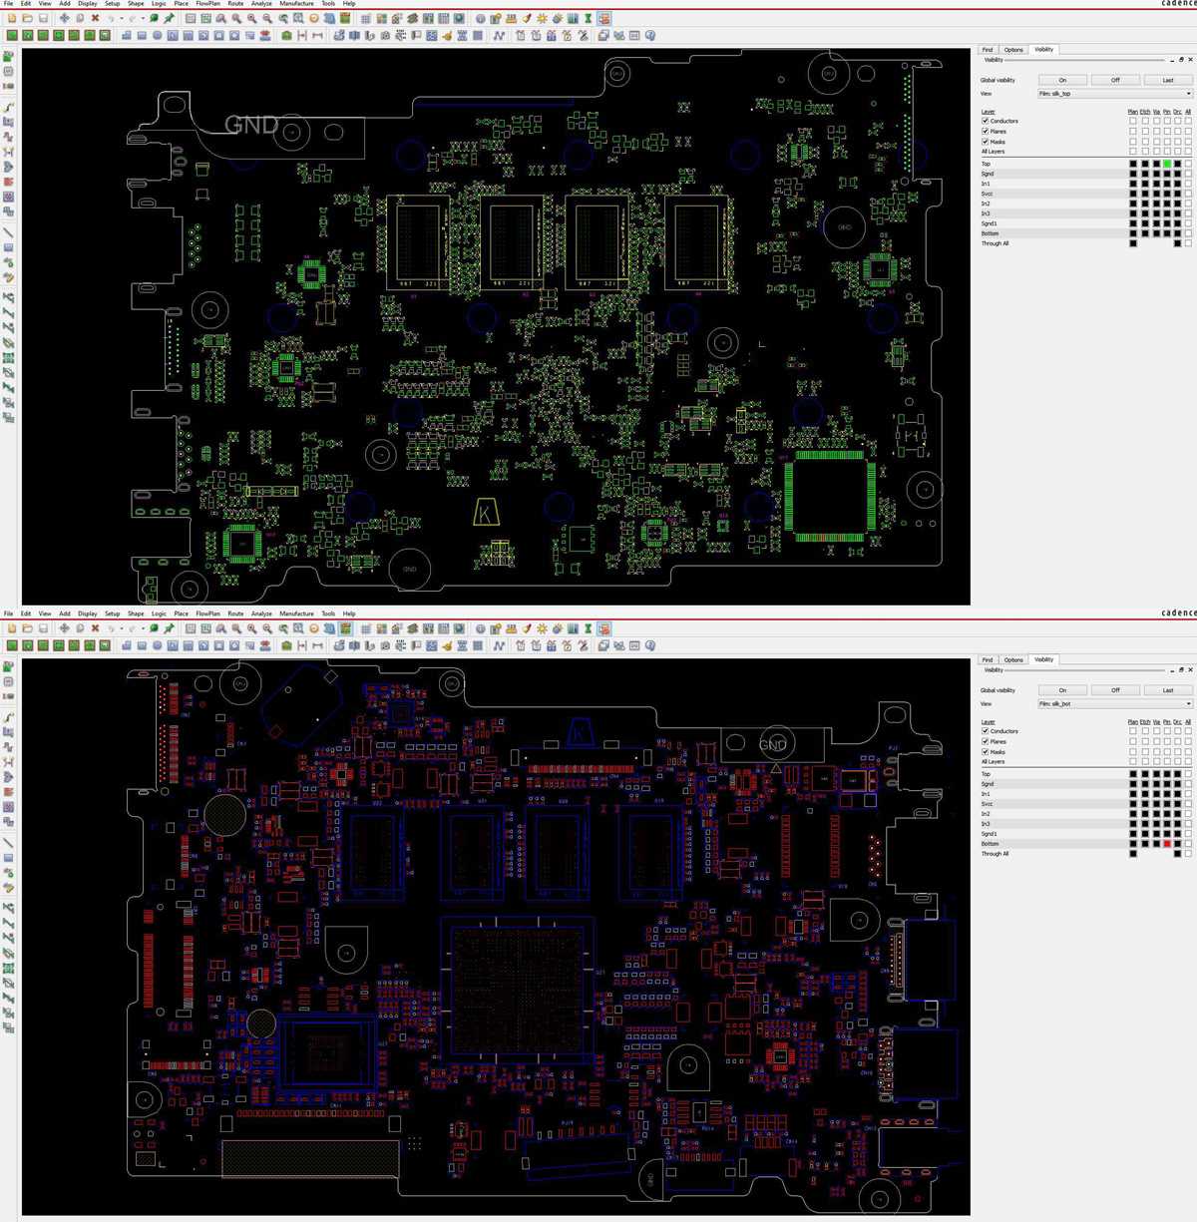Click Global visibility Off button in silk_top window
Image resolution: width=1197 pixels, height=1222 pixels.
(x=1115, y=80)
